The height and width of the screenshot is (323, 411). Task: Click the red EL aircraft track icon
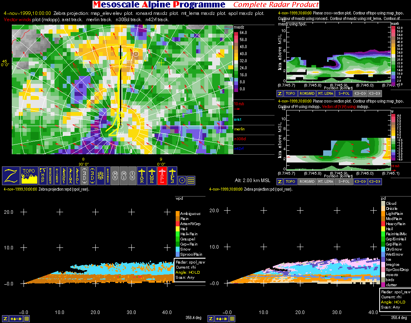pyautogui.click(x=162, y=176)
